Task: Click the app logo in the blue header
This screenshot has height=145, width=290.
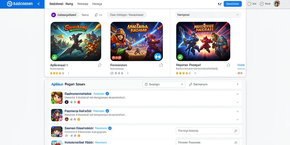Action: [x=10, y=4]
